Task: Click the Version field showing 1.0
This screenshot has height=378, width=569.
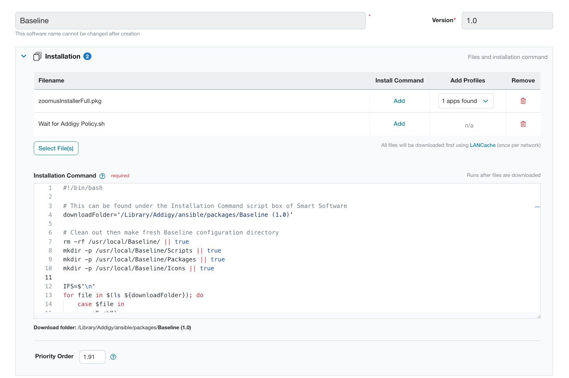Action: [507, 21]
